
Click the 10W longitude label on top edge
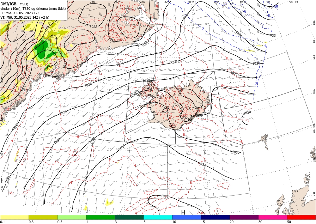click(x=216, y=2)
